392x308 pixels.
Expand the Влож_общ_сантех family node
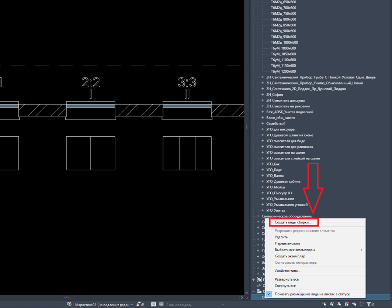[x=263, y=118]
